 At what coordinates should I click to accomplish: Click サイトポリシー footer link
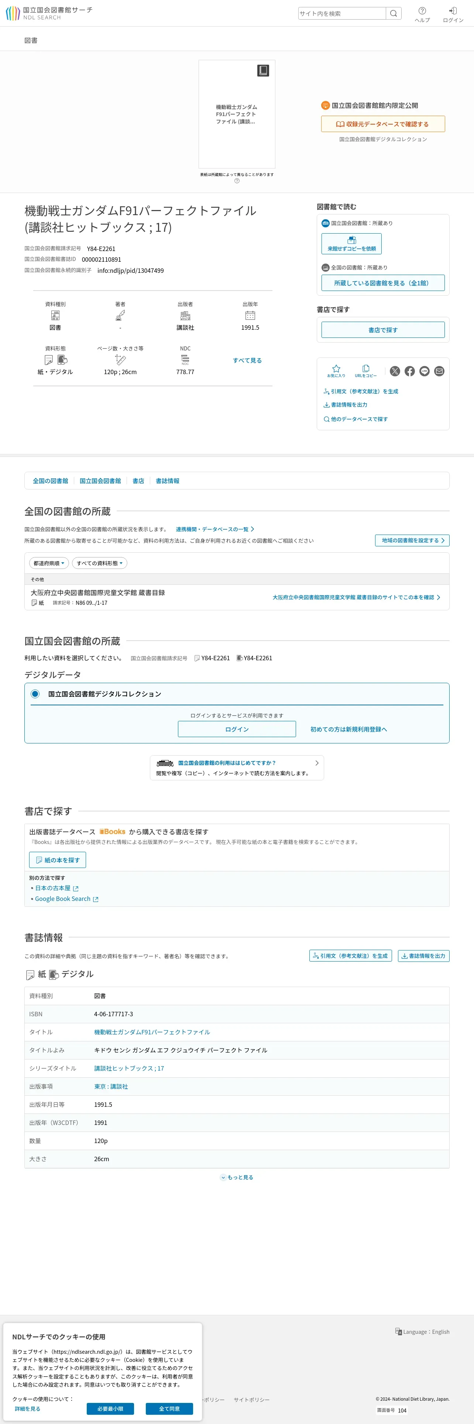point(252,1400)
